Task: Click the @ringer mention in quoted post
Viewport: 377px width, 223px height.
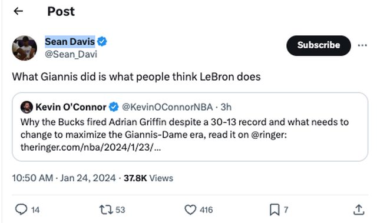Action: pos(269,135)
